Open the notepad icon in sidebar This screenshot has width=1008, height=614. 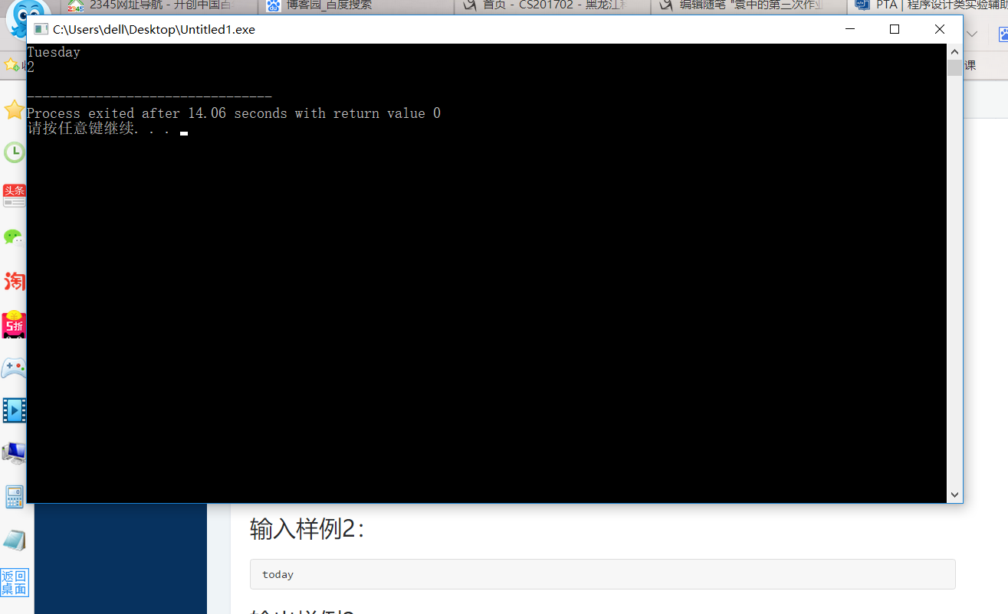(x=14, y=541)
